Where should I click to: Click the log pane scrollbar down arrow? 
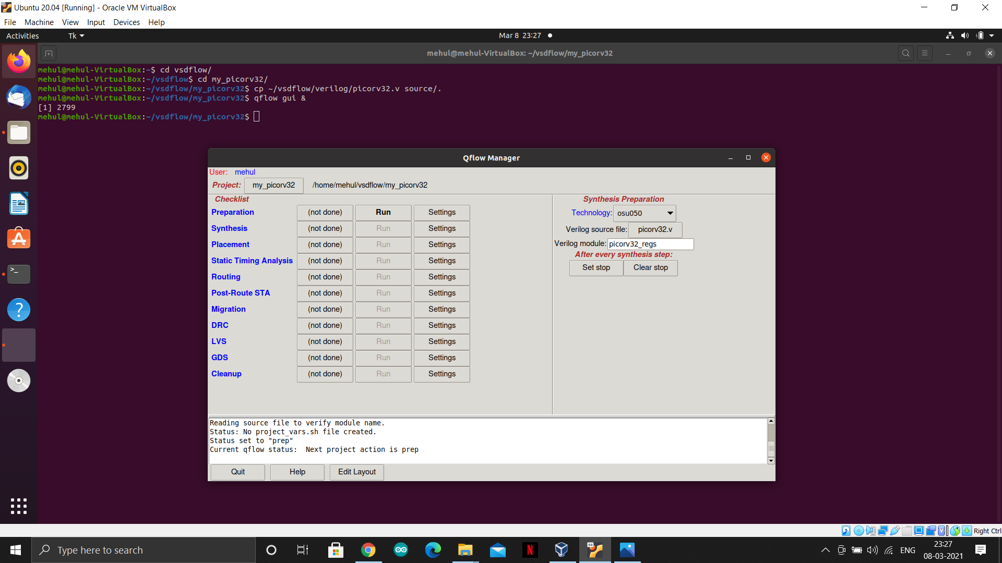(x=771, y=461)
